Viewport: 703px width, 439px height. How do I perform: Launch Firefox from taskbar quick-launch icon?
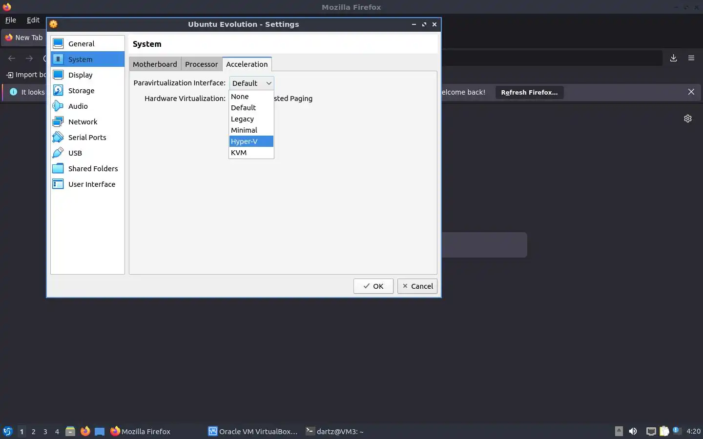point(85,431)
